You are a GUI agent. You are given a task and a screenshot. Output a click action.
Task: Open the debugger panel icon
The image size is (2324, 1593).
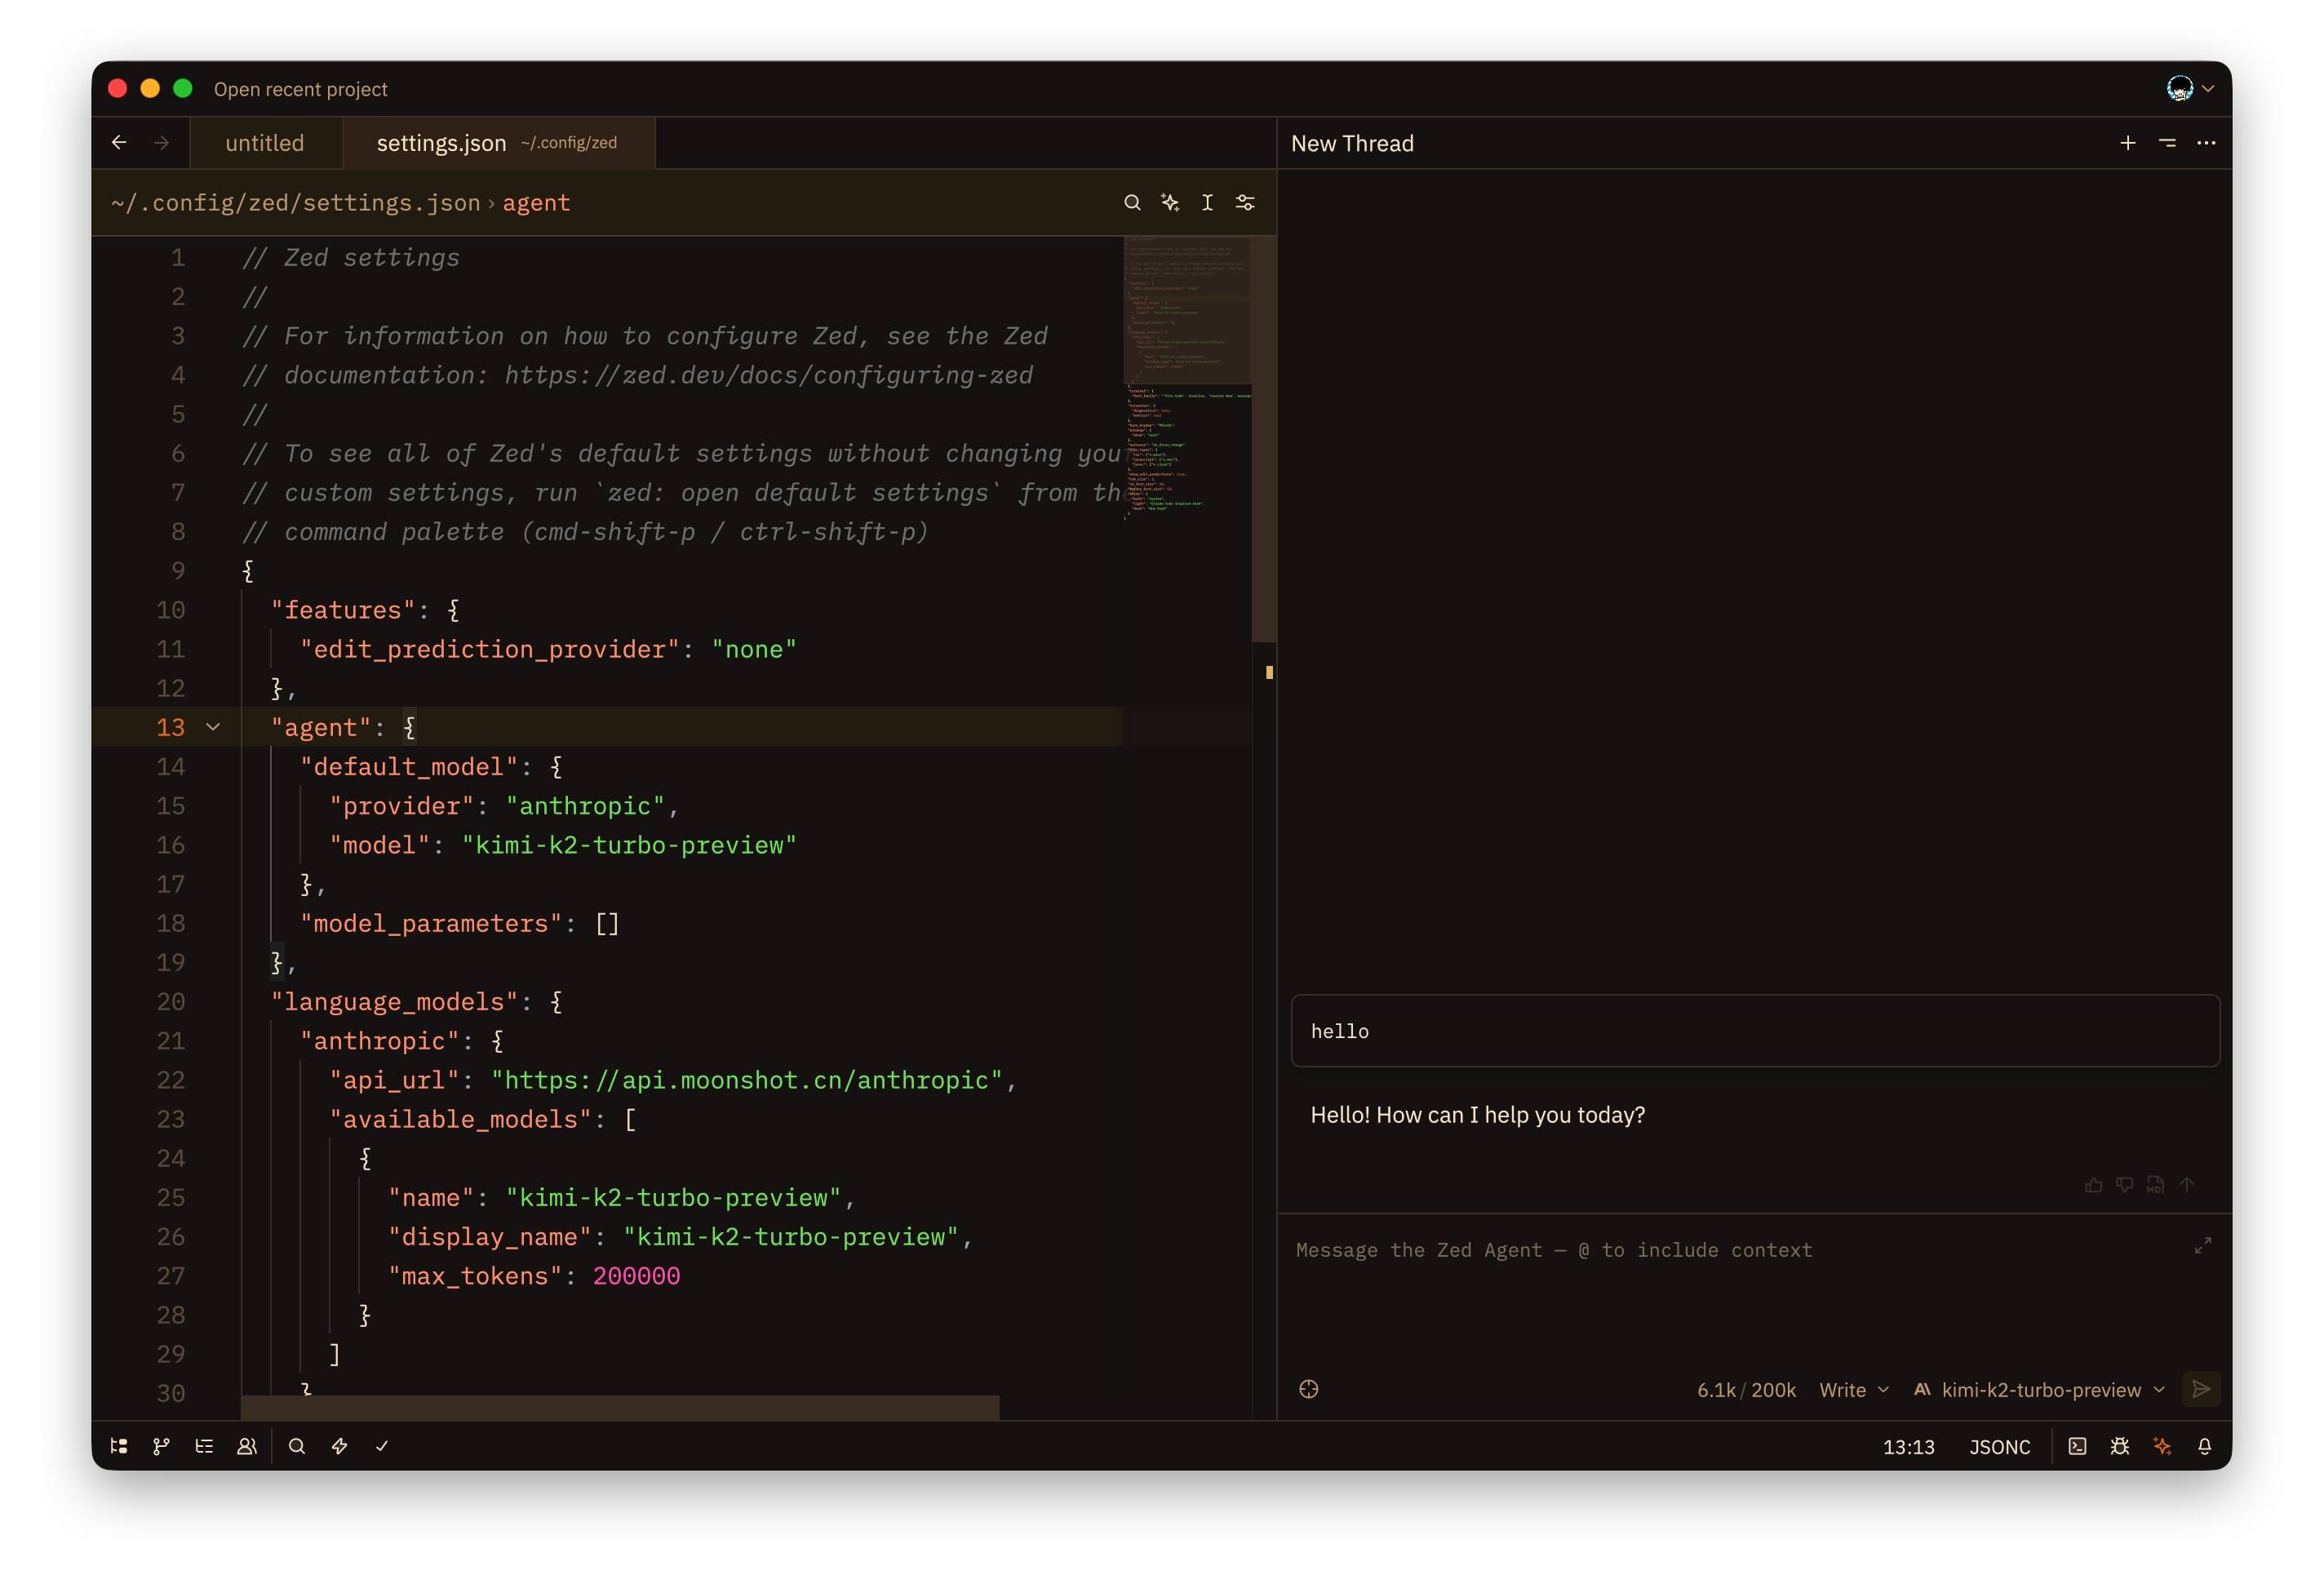2119,1446
